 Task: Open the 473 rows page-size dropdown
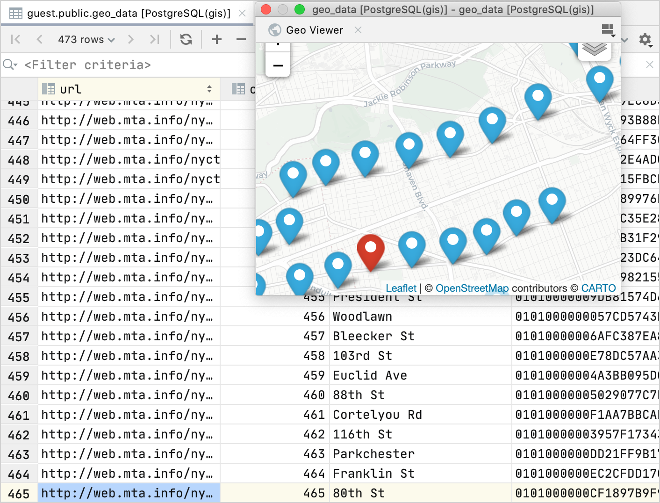[86, 39]
